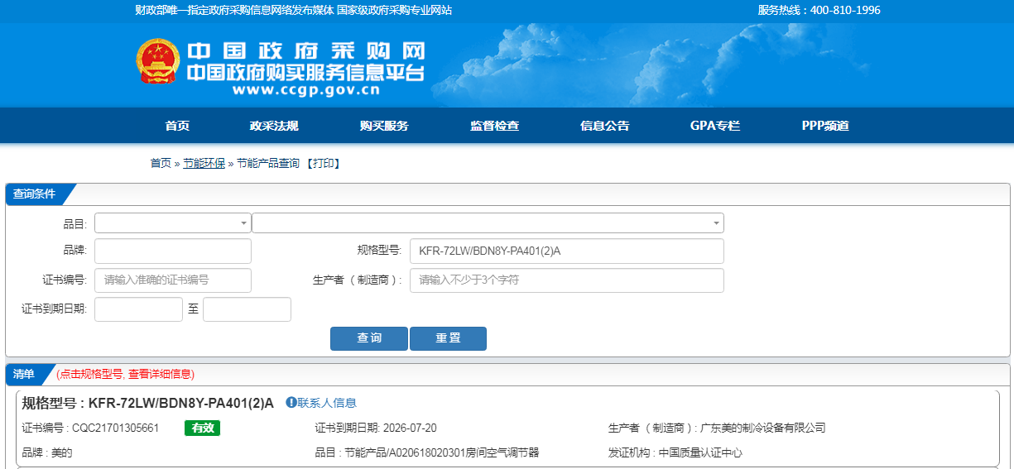Click the issuer text 中国质量认证中心
Viewport: 1014px width, 469px height.
click(701, 452)
